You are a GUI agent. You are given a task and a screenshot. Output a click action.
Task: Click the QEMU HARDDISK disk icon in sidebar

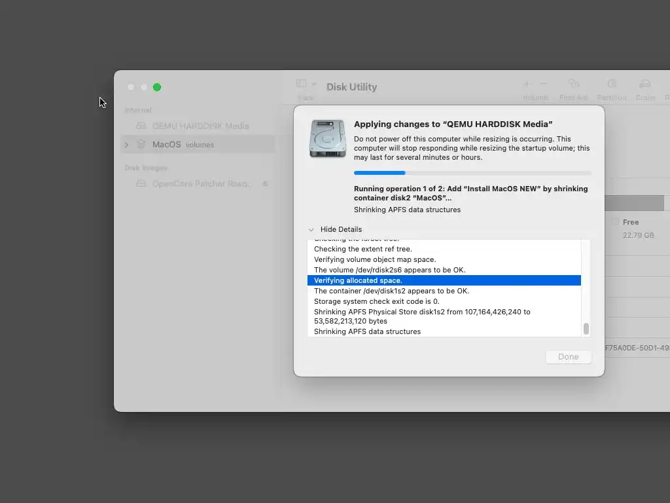coord(141,126)
